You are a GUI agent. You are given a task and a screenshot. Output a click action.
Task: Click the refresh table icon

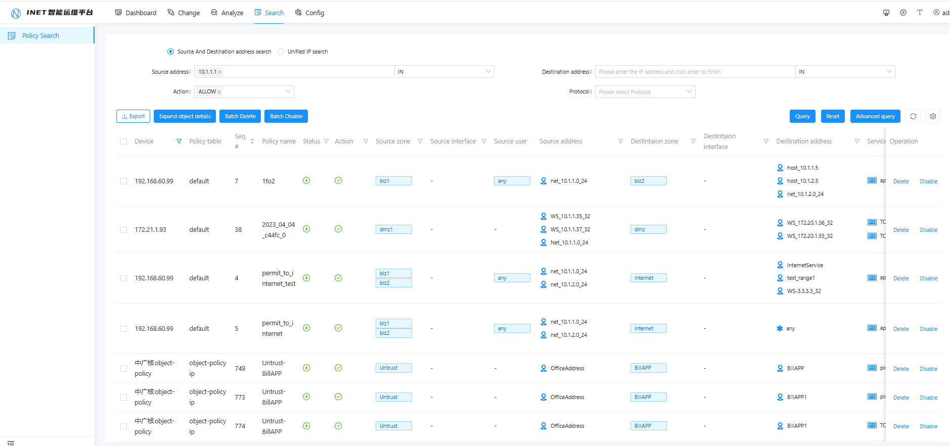(913, 116)
